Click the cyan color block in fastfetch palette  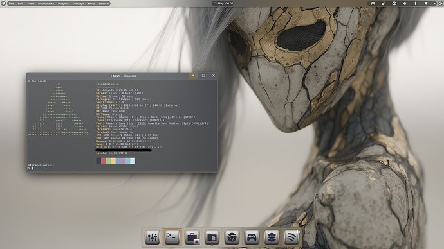127,160
